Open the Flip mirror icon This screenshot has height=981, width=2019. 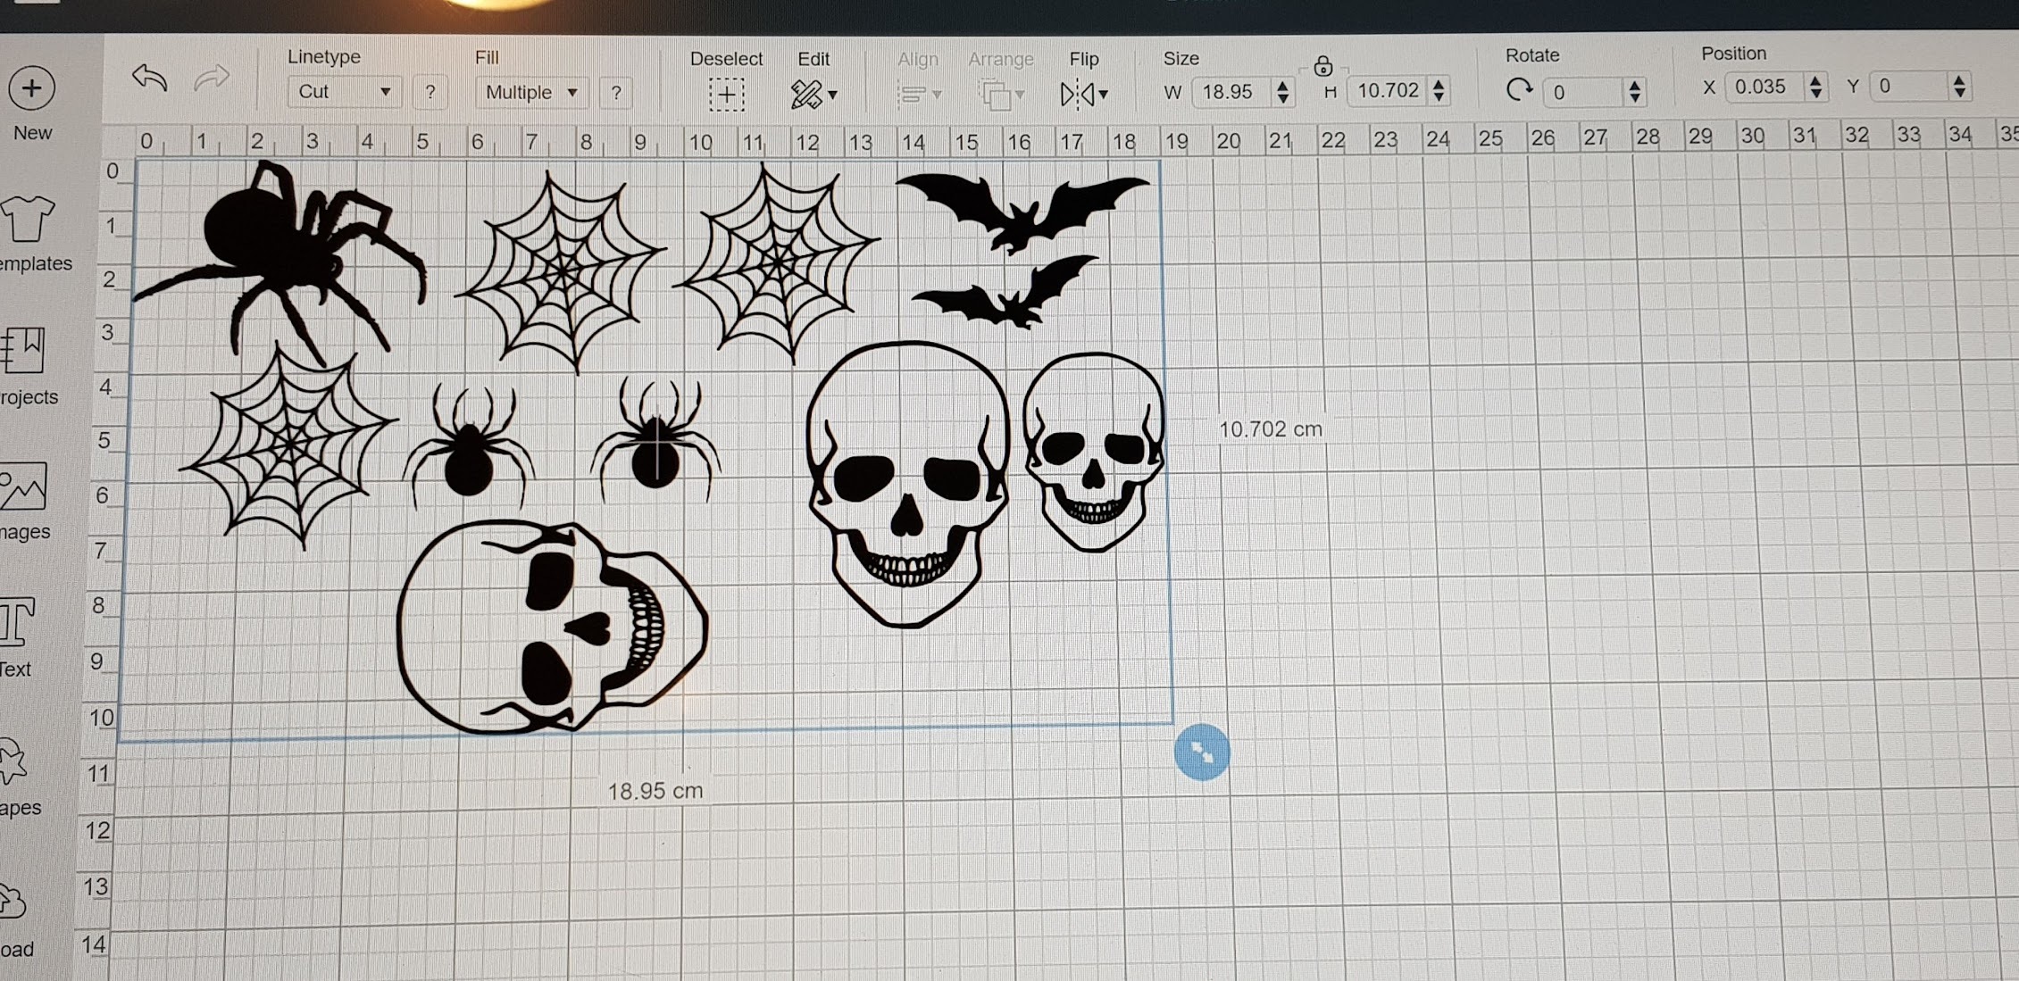pyautogui.click(x=1077, y=94)
